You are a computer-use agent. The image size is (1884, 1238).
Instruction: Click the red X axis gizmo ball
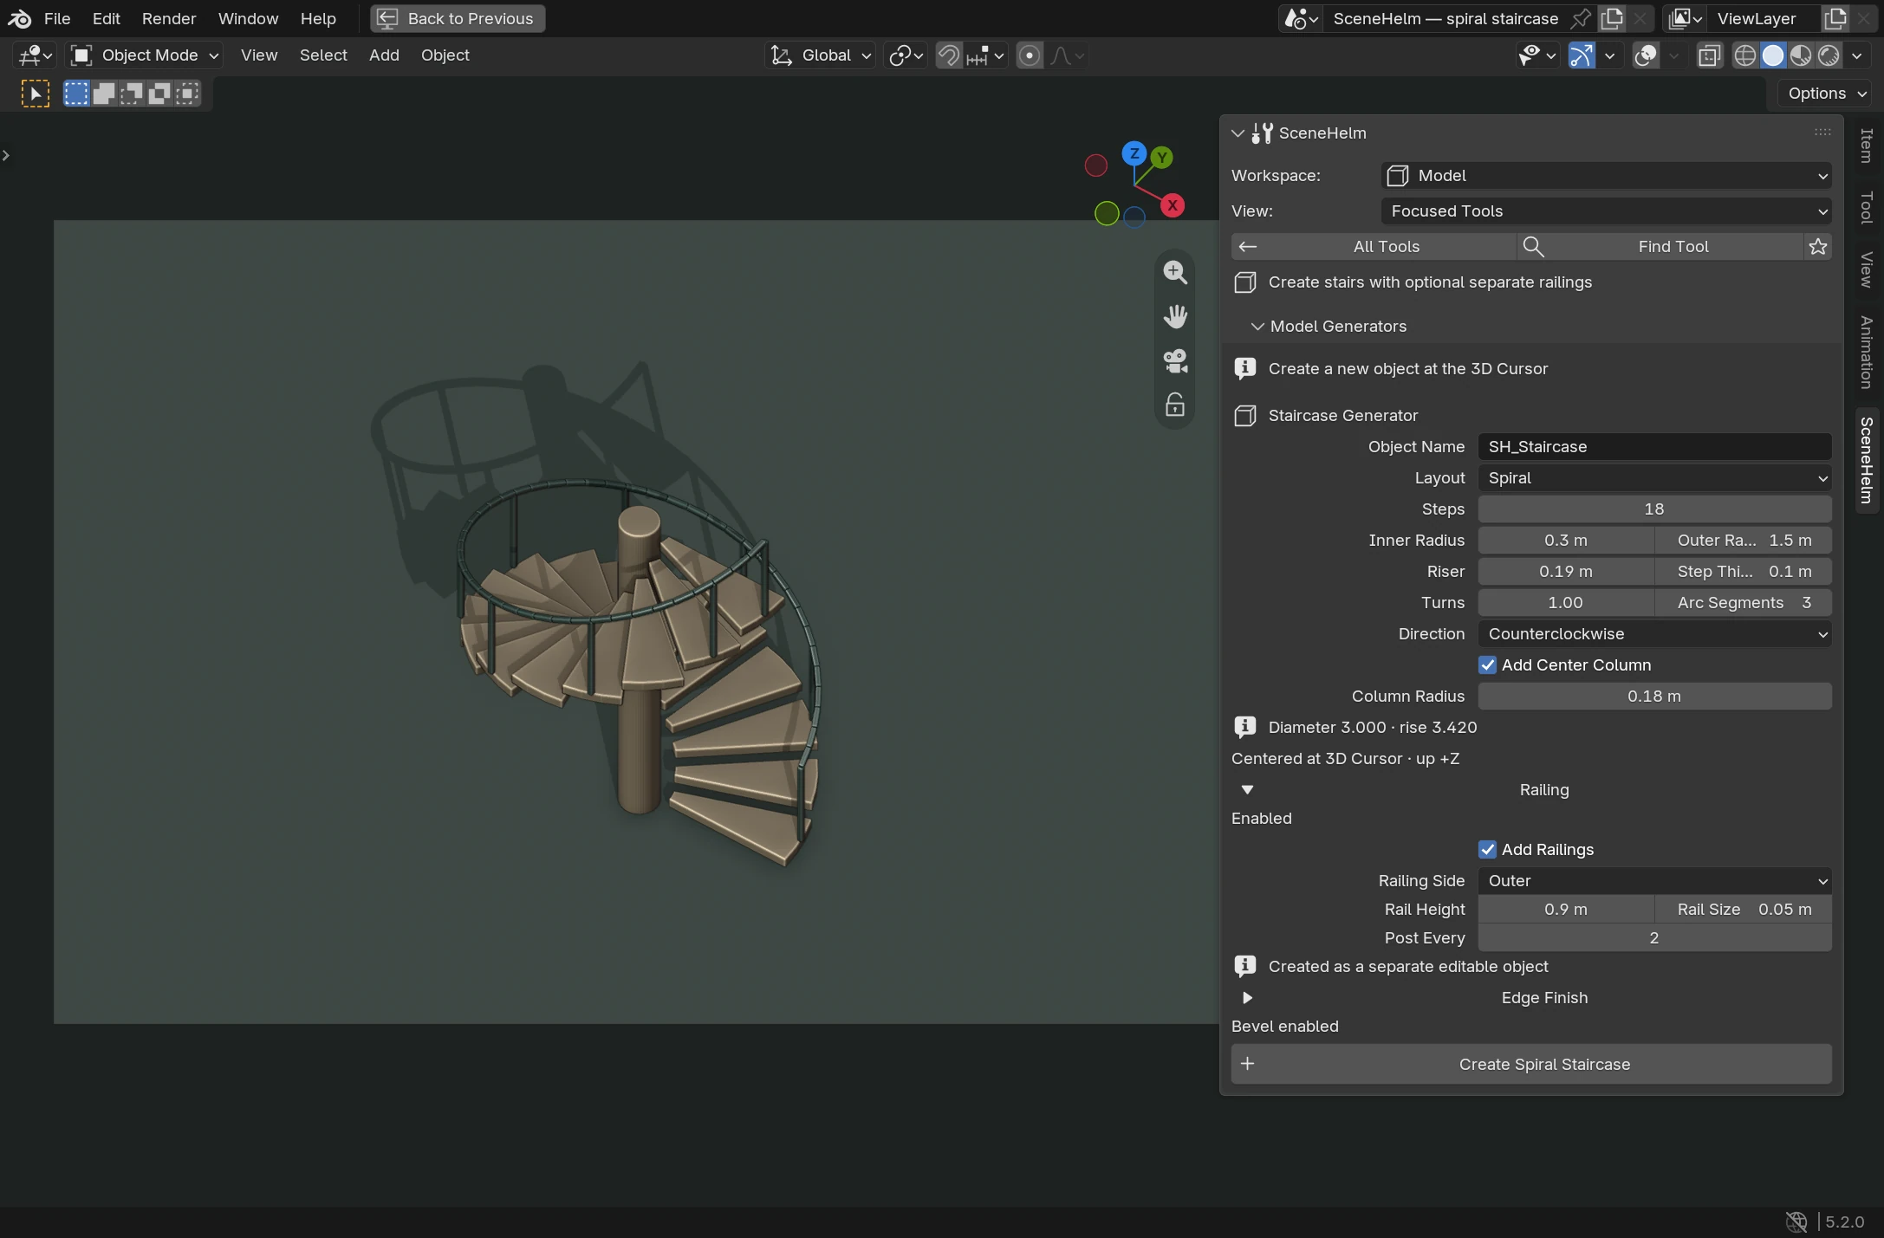point(1173,205)
